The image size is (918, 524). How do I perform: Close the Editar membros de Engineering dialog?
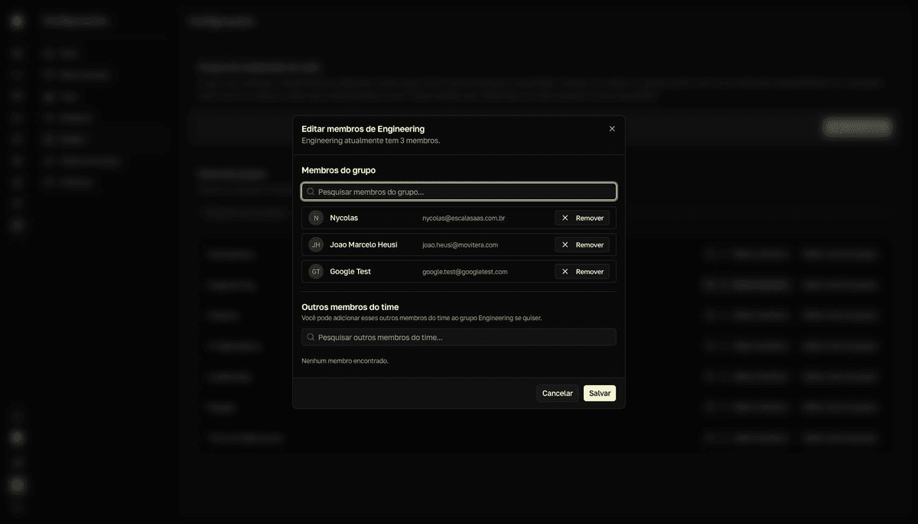click(612, 129)
